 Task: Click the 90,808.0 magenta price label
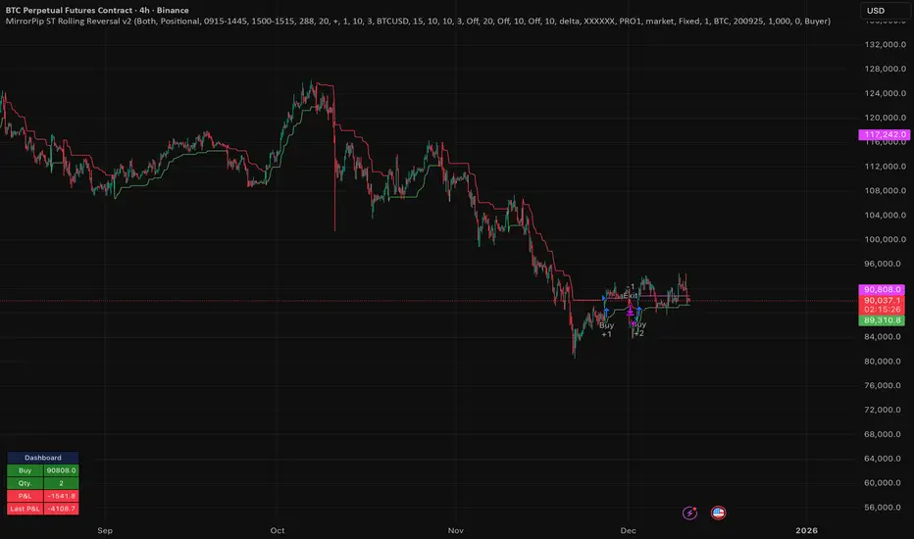882,290
